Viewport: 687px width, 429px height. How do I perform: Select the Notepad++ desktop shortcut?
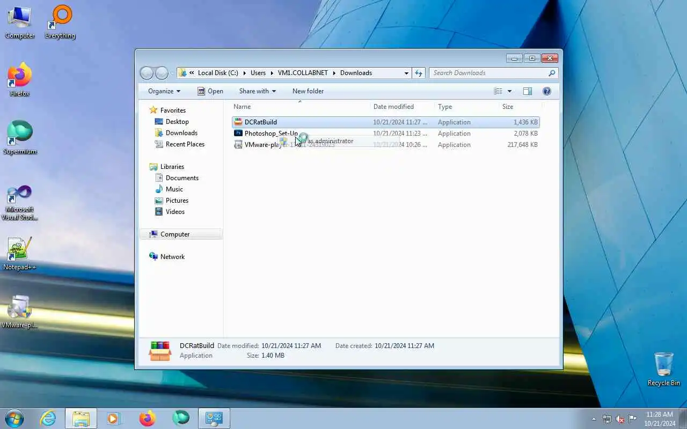(20, 254)
